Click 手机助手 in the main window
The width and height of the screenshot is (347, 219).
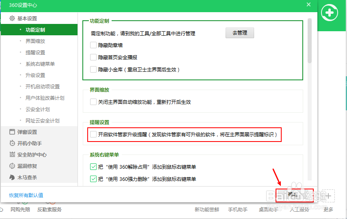click(x=238, y=209)
